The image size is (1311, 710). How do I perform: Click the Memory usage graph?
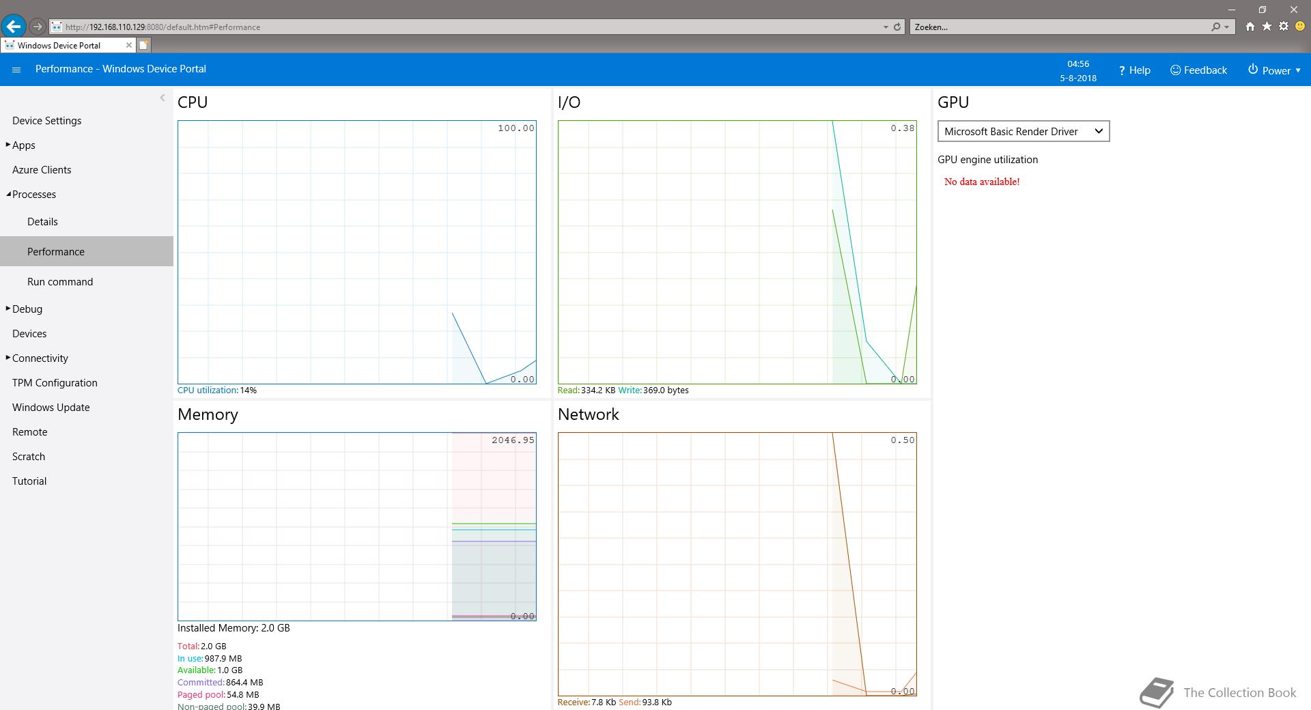357,526
